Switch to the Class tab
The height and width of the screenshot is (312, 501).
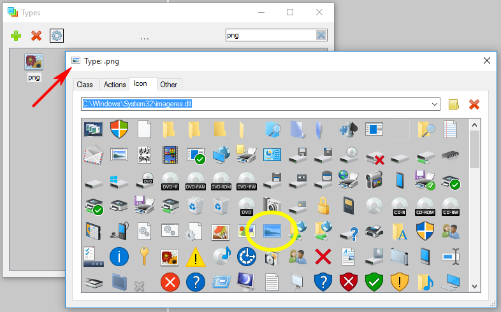pos(85,85)
